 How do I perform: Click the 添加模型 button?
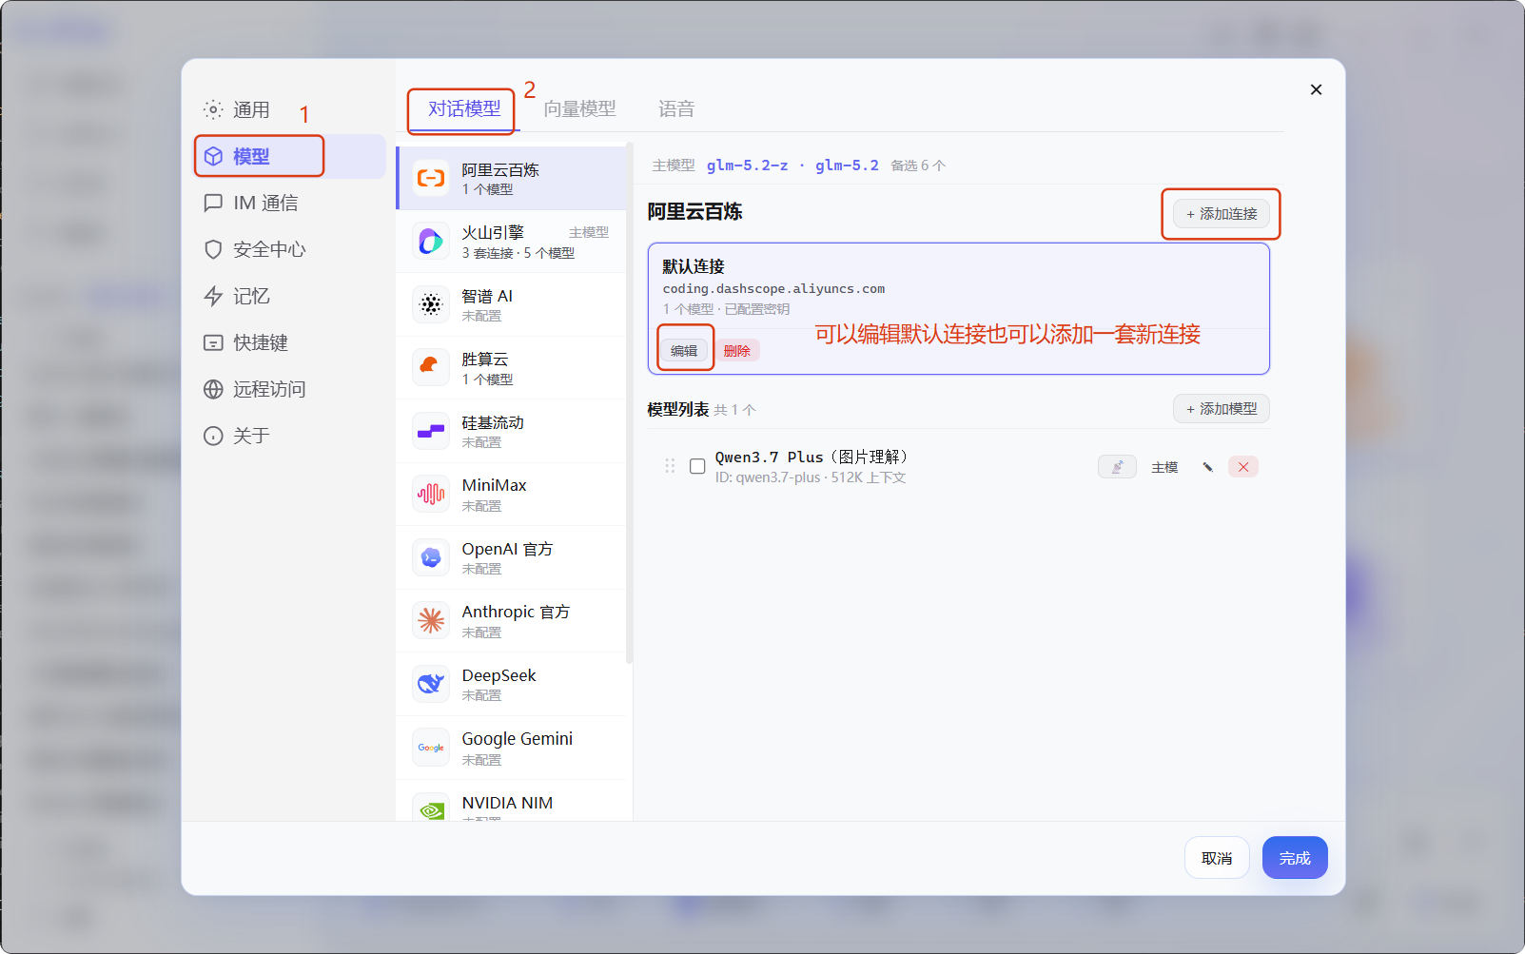tap(1222, 409)
